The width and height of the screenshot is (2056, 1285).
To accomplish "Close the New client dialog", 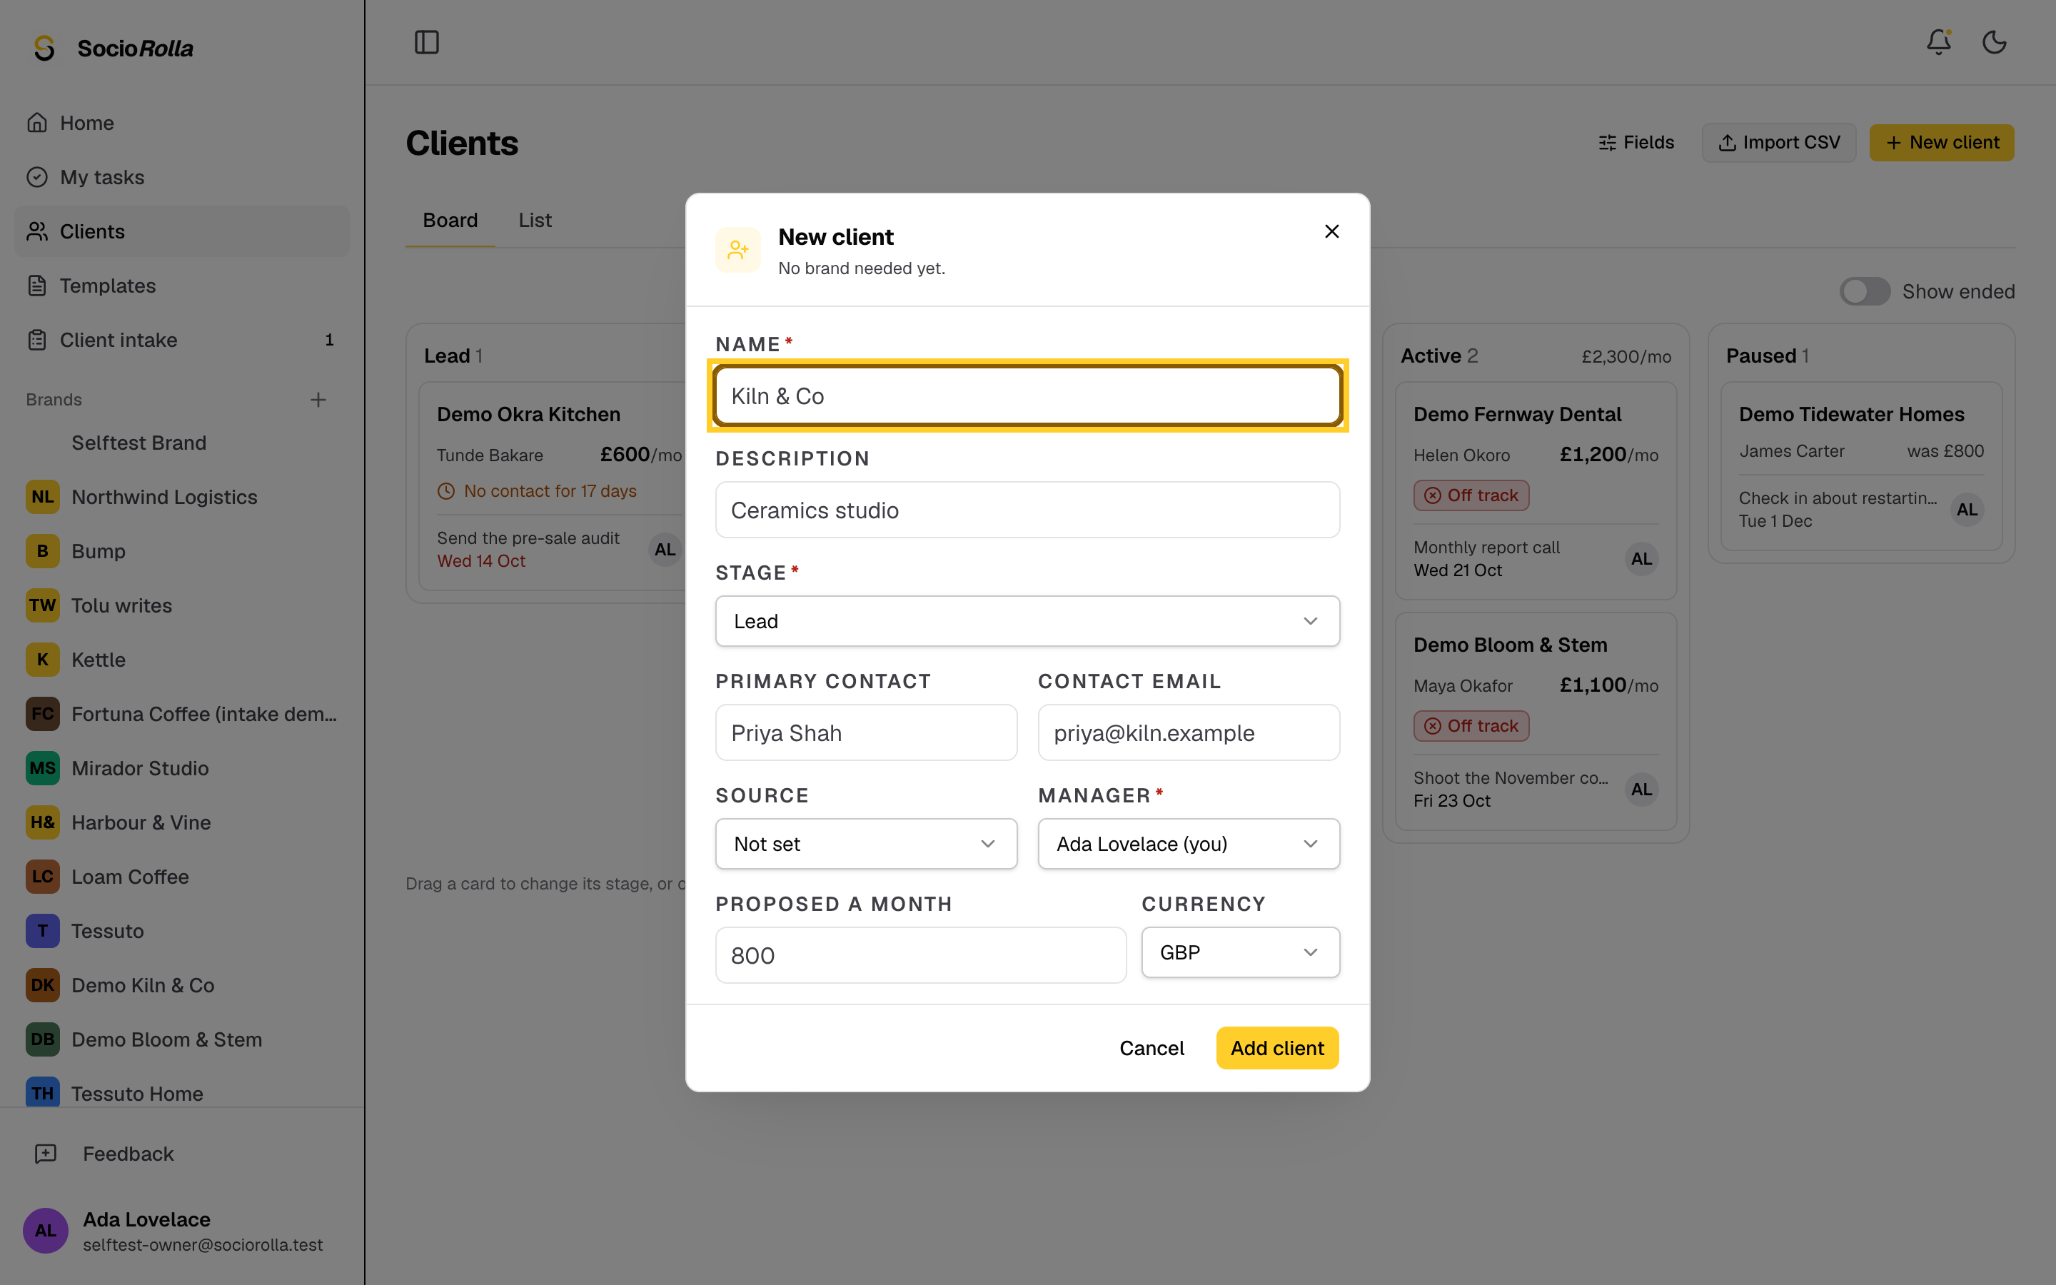I will click(x=1331, y=231).
